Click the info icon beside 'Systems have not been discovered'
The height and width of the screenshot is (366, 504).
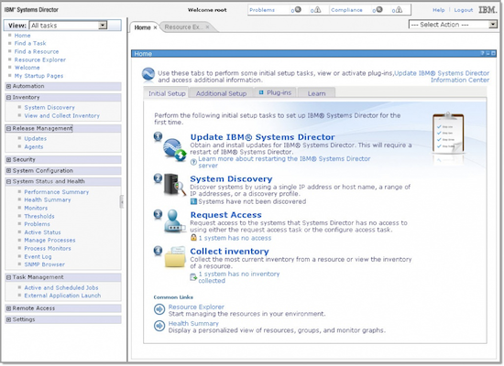click(x=193, y=201)
